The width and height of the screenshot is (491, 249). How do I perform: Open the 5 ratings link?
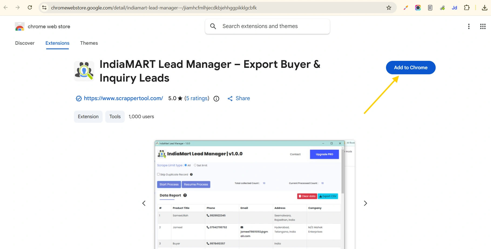(197, 98)
